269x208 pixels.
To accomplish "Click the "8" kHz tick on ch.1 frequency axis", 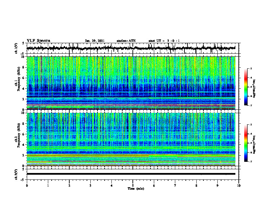I will (24, 67).
